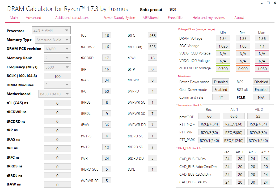Viewport: 279px width, 190px height.
Task: Click the tCL value 16
Action: [x=107, y=35]
